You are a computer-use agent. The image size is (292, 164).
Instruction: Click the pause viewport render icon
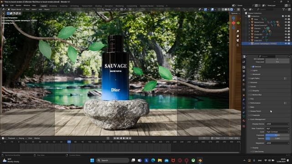click(238, 9)
